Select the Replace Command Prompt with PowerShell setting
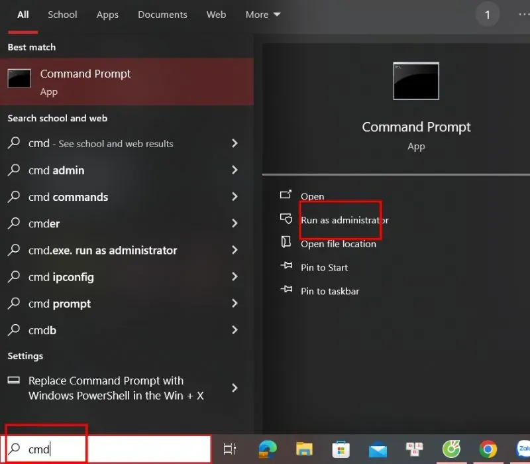530x464 pixels. 106,388
